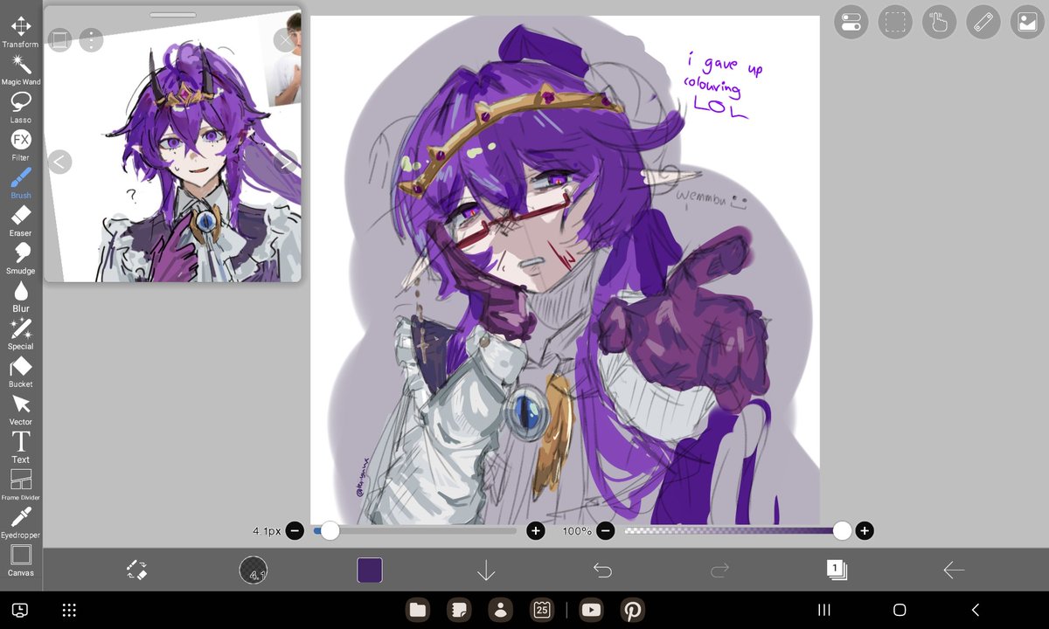This screenshot has height=629, width=1049.
Task: Select the Frame Divider tool
Action: tap(21, 484)
